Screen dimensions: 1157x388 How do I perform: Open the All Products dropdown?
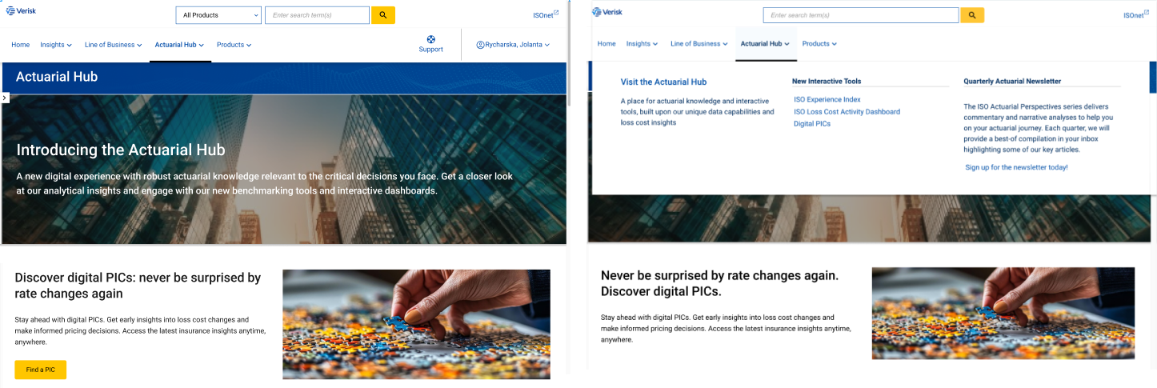(x=218, y=15)
